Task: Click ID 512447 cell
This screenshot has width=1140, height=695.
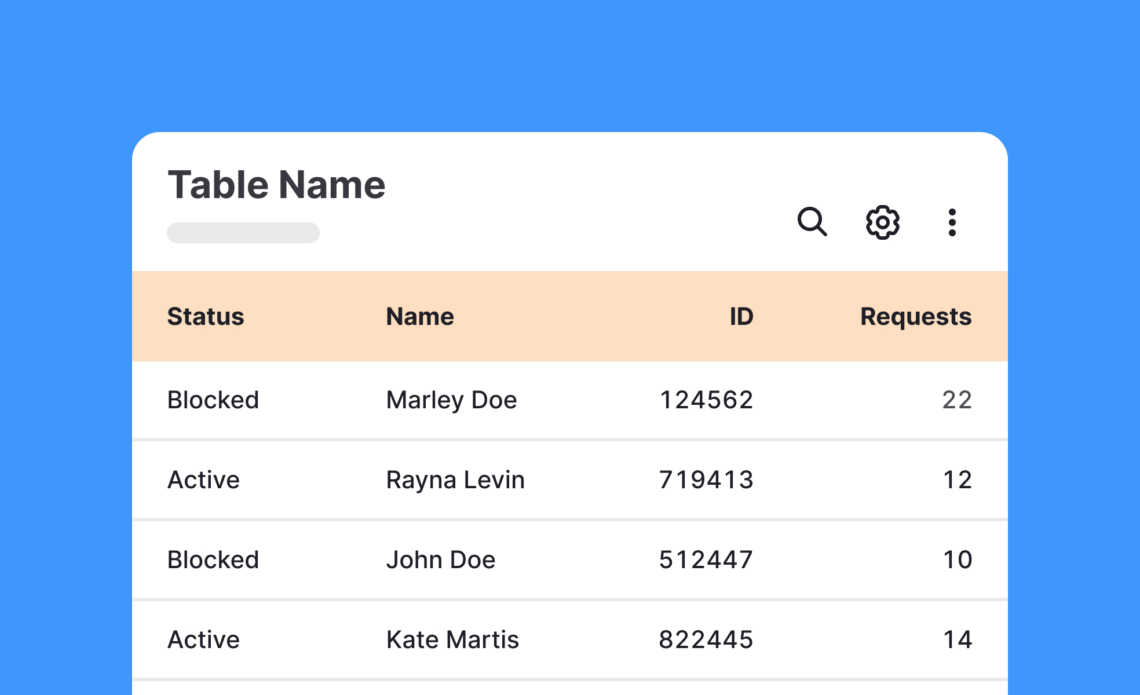Action: tap(706, 560)
